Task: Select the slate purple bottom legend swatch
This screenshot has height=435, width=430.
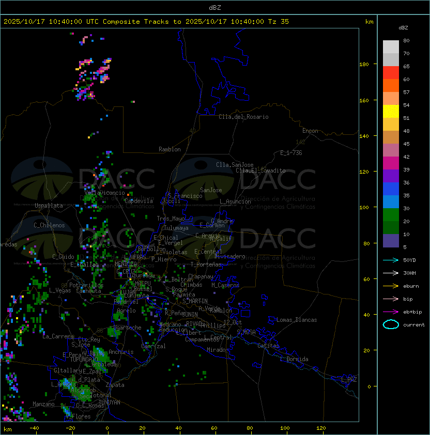Action: pyautogui.click(x=391, y=241)
